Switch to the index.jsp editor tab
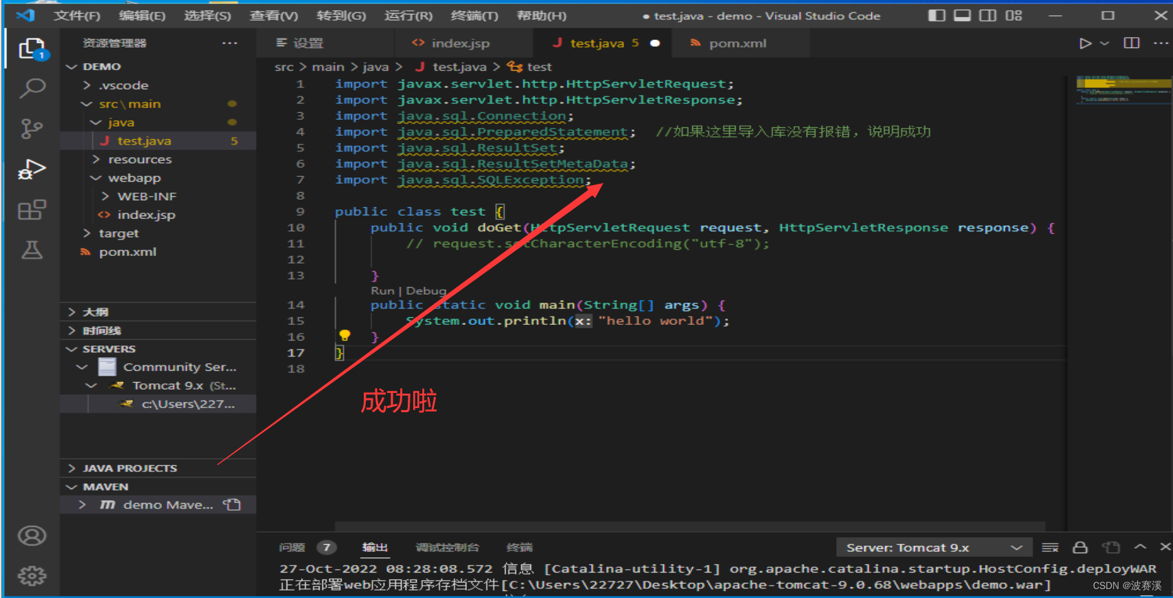 pyautogui.click(x=463, y=43)
